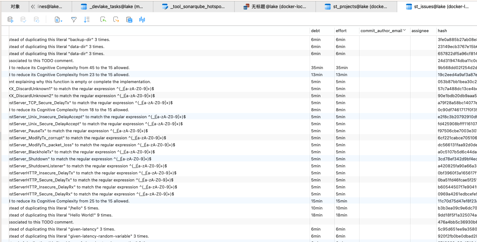
Task: Select the 35min debt cell
Action: point(322,68)
